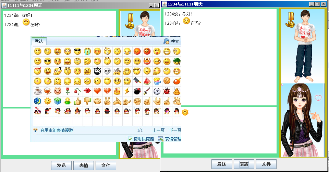Viewport: 329px width, 172px height.
Task: Select the crying tears emoji
Action: tap(87, 51)
